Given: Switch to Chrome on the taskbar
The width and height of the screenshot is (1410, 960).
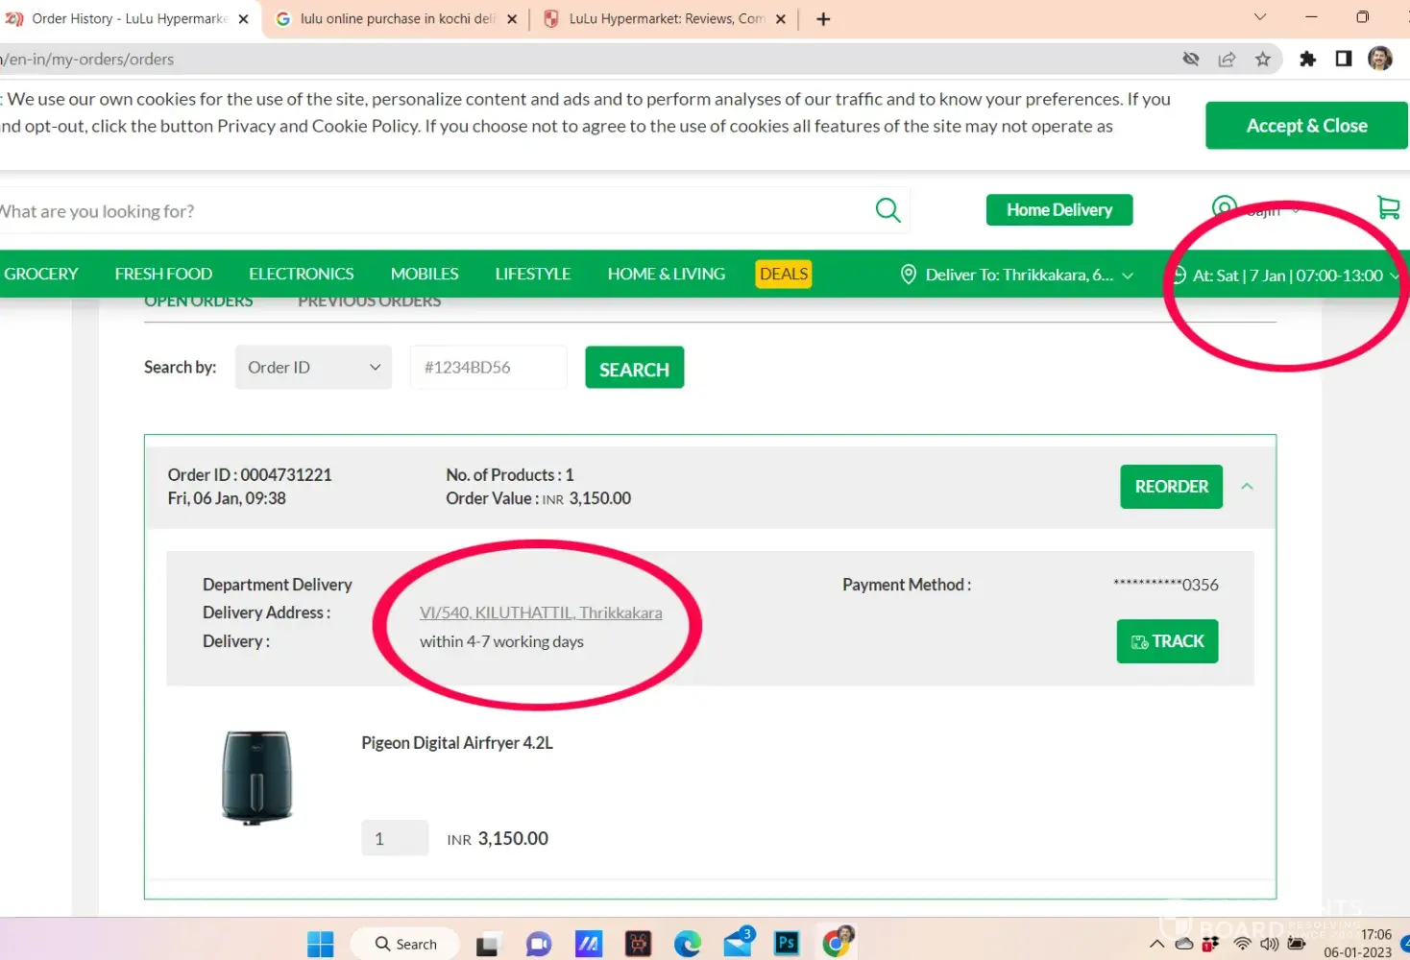Looking at the screenshot, I should 838,943.
